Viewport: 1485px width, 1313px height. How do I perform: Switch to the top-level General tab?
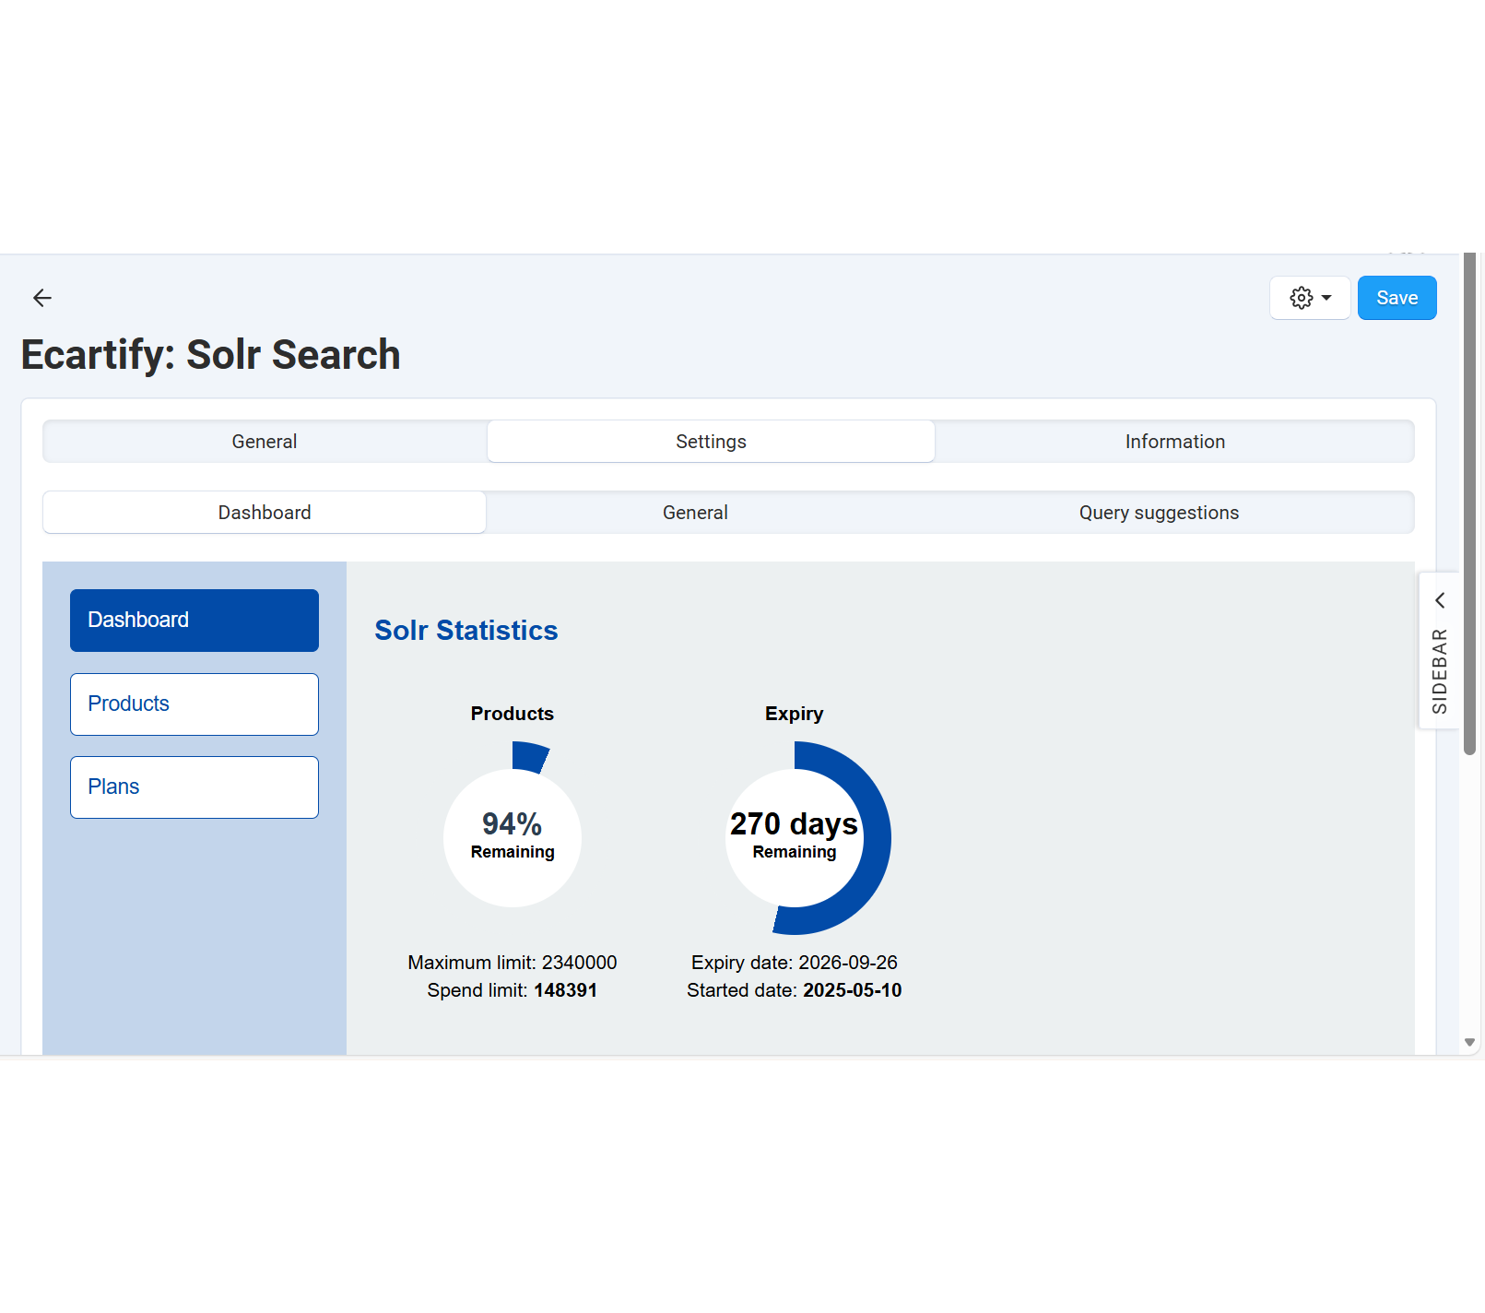click(x=265, y=442)
